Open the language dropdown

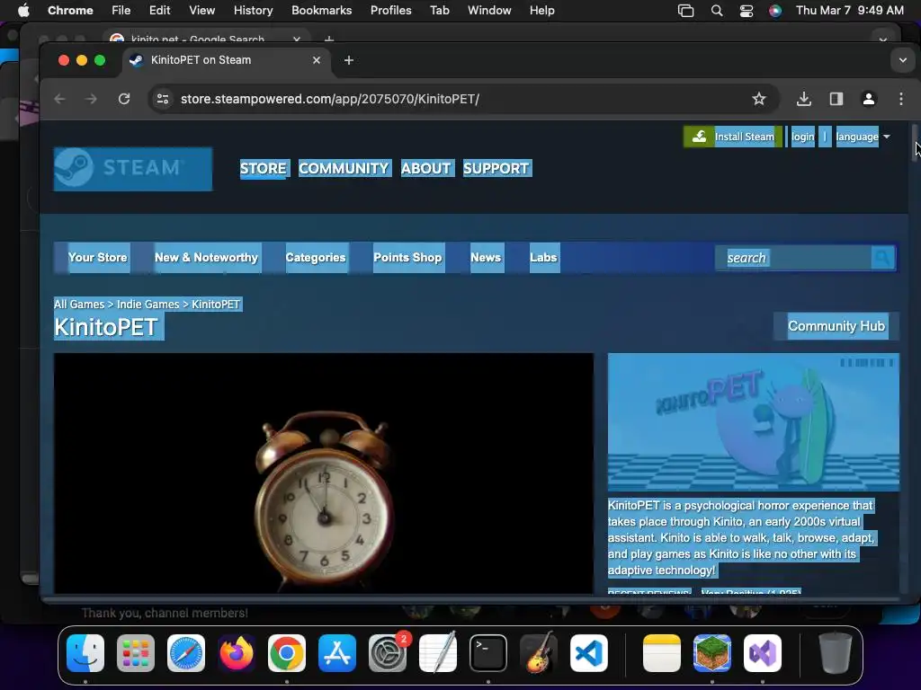[x=863, y=137]
